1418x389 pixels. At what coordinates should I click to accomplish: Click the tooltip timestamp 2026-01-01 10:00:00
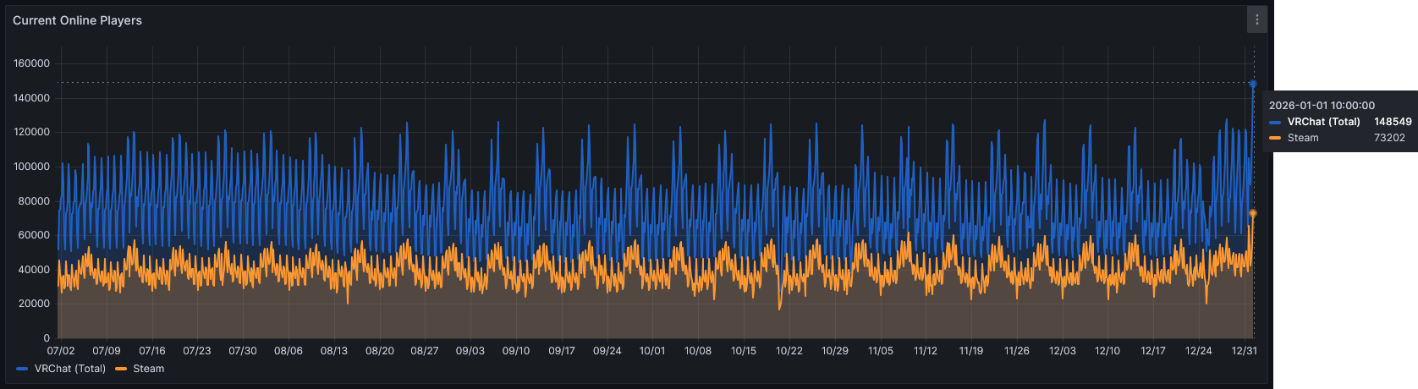pyautogui.click(x=1322, y=106)
